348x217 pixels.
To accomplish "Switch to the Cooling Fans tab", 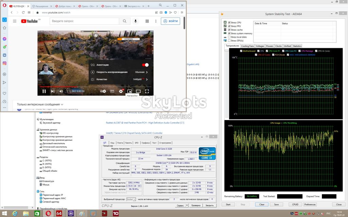I will coord(247,46).
